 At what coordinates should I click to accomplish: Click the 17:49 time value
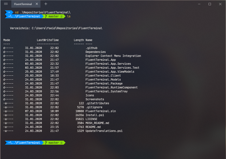pyautogui.click(x=54, y=72)
